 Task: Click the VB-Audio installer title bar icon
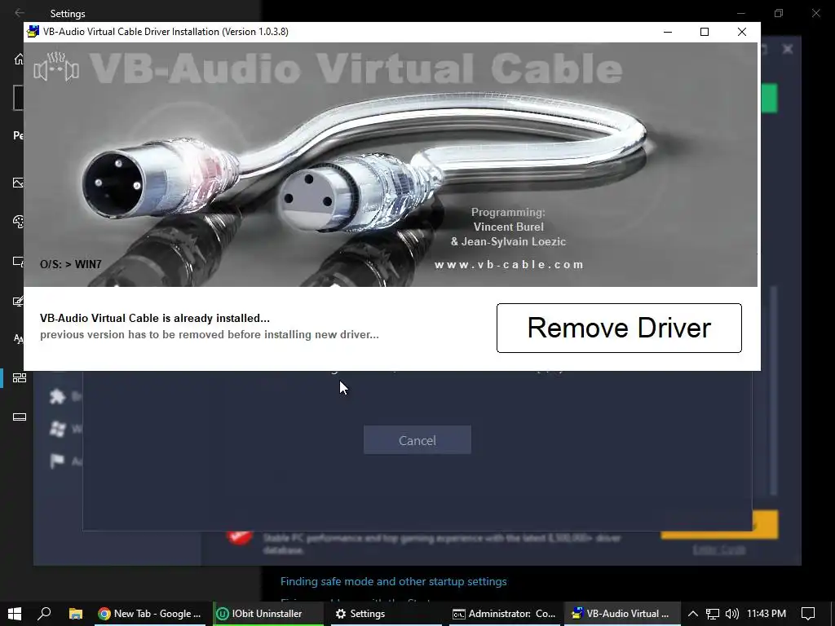coord(33,32)
